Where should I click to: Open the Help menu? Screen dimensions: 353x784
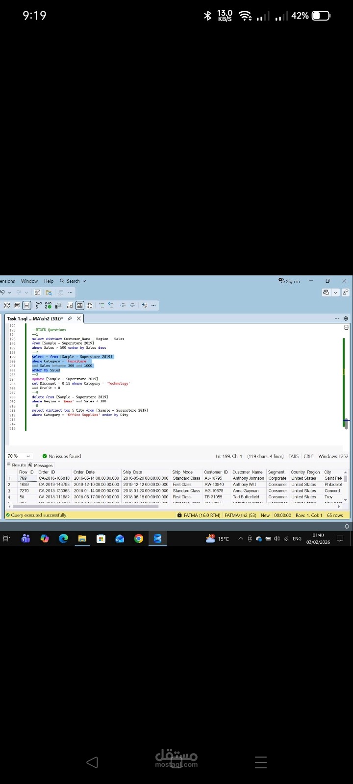[49, 281]
